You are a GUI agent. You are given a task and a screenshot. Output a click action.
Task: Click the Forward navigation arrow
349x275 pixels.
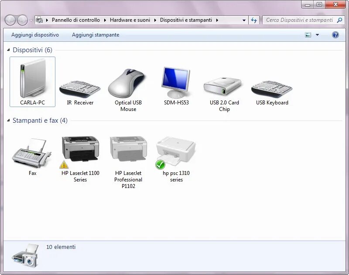(x=22, y=20)
